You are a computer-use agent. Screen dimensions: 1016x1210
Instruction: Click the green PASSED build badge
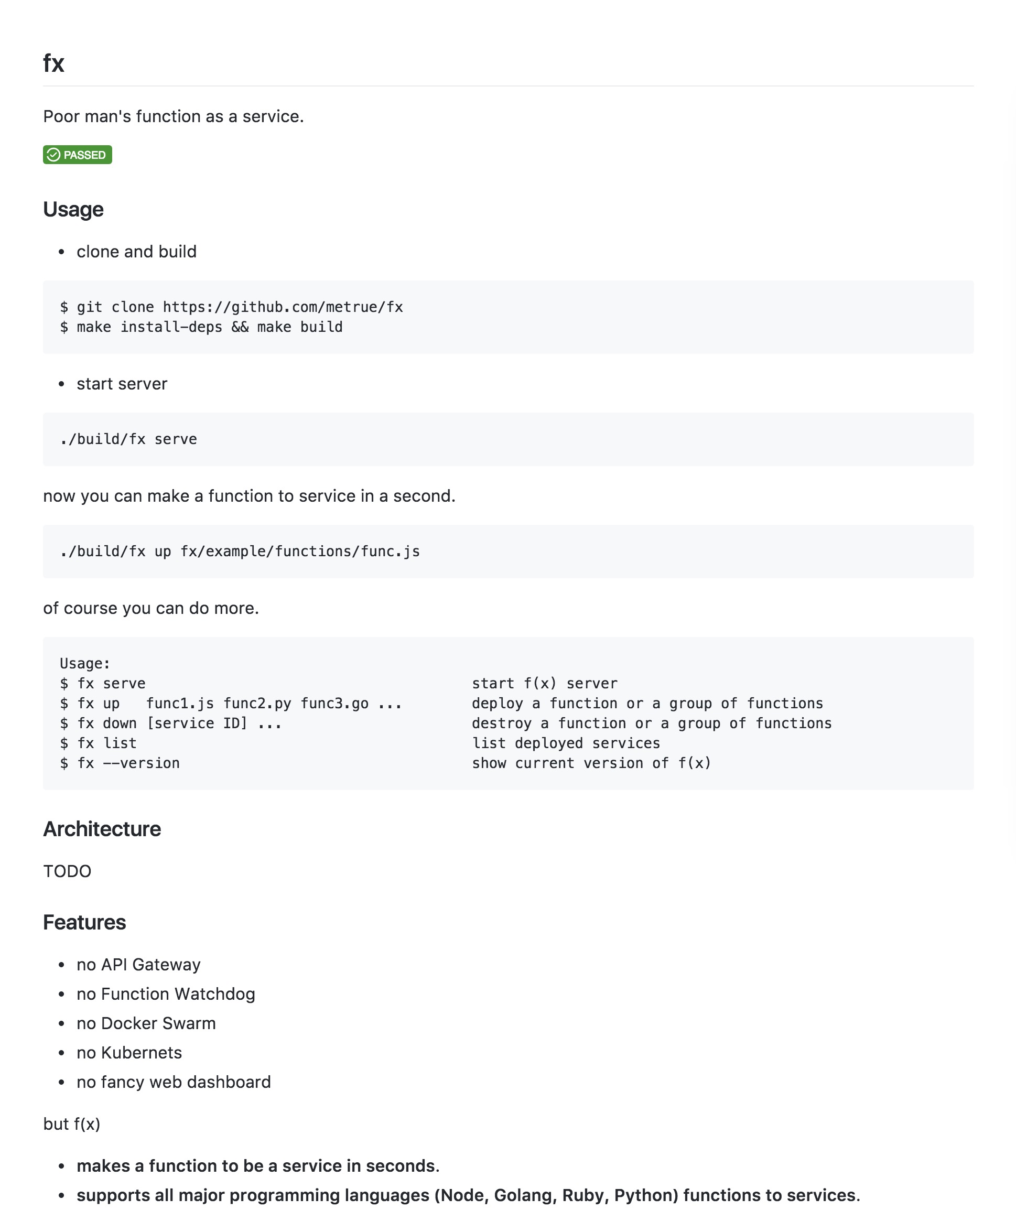(77, 155)
